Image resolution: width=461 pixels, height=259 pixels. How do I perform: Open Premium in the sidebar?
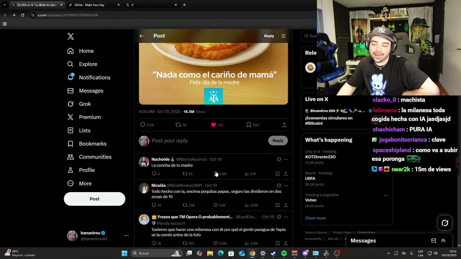84,117
